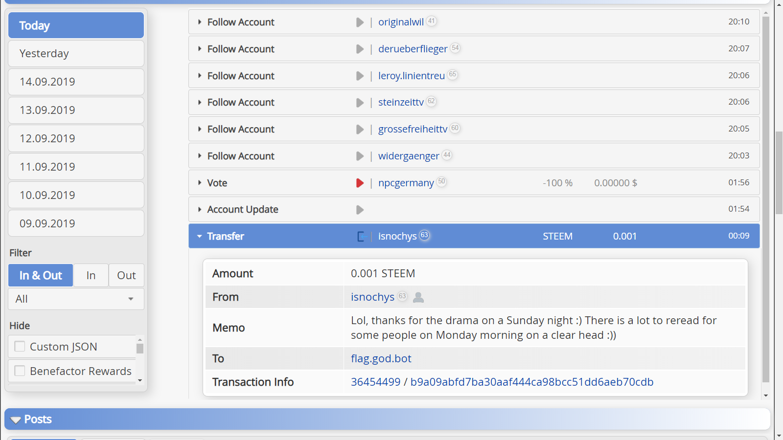Switch to the 12.09.2019 date

[76, 139]
